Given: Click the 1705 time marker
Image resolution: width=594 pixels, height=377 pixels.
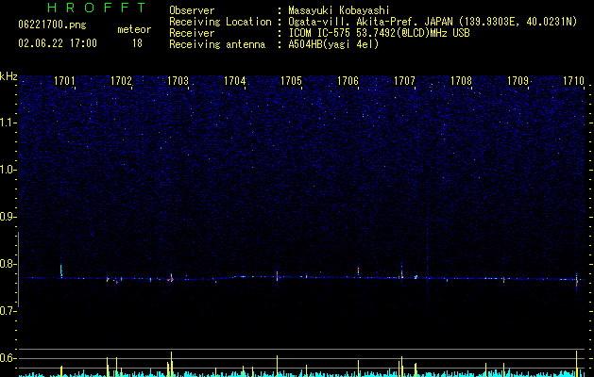Looking at the screenshot, I should [x=291, y=81].
